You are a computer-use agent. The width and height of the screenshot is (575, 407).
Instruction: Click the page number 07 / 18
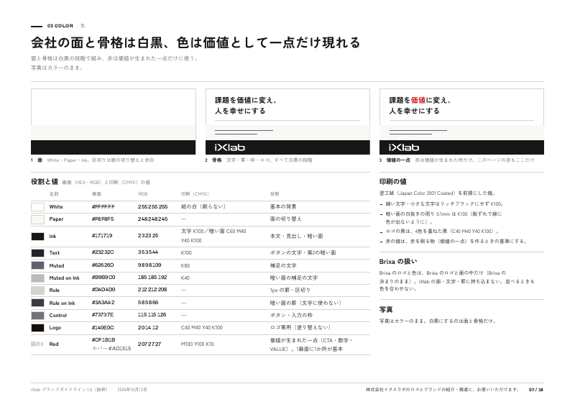pyautogui.click(x=535, y=390)
